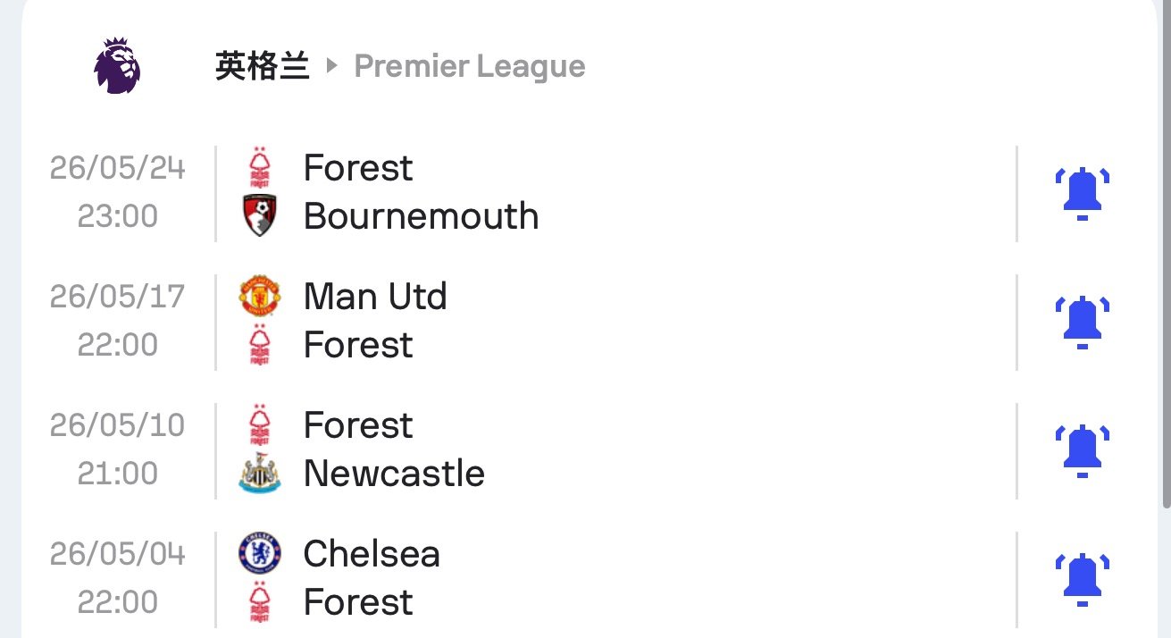Click the Bournemouth club crest
Screen dimensions: 1171x638
(x=260, y=216)
